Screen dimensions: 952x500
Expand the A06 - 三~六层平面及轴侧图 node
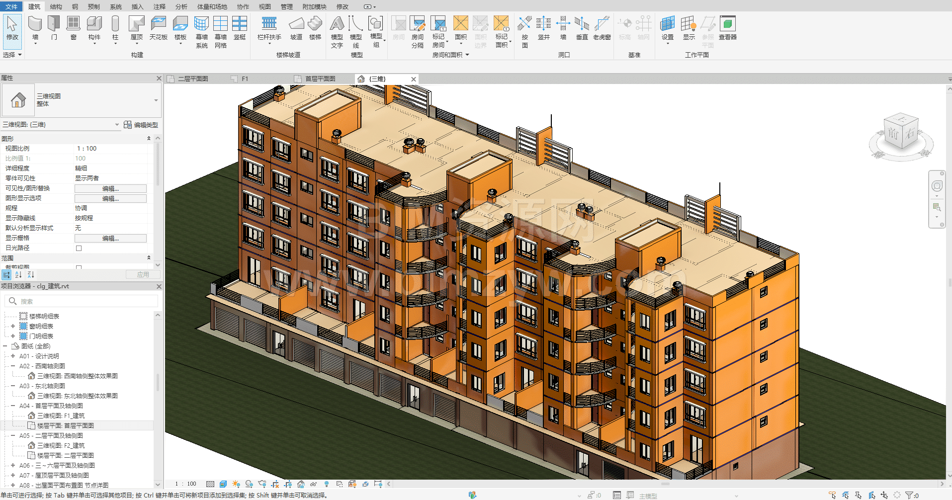(13, 465)
